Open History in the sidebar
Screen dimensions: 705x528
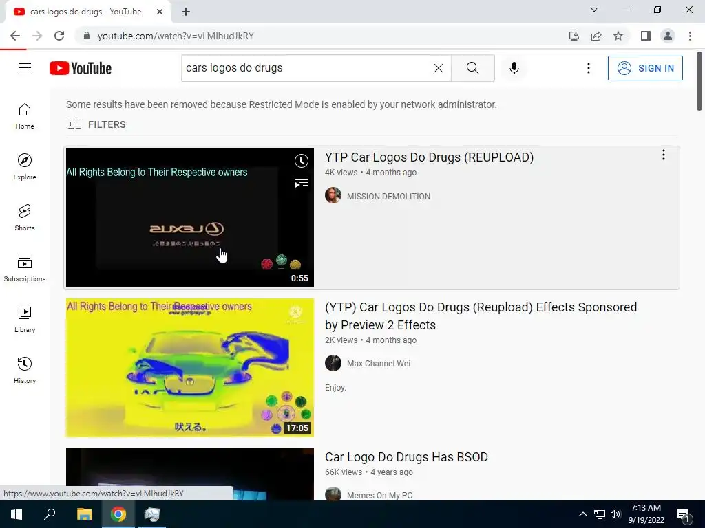click(25, 370)
